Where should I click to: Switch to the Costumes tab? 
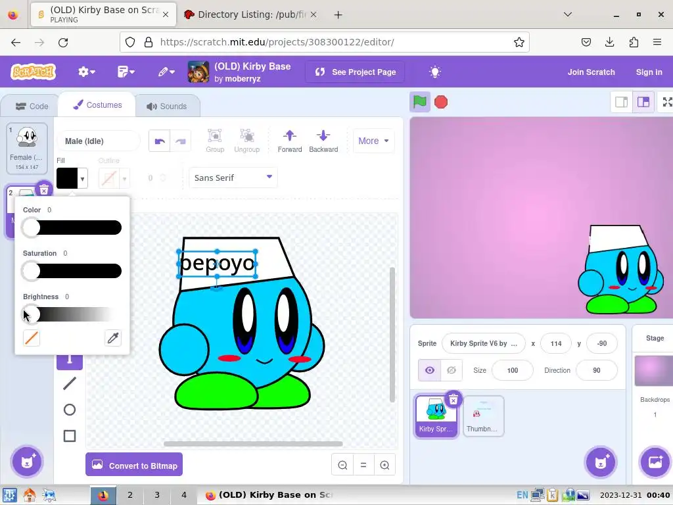pos(97,105)
